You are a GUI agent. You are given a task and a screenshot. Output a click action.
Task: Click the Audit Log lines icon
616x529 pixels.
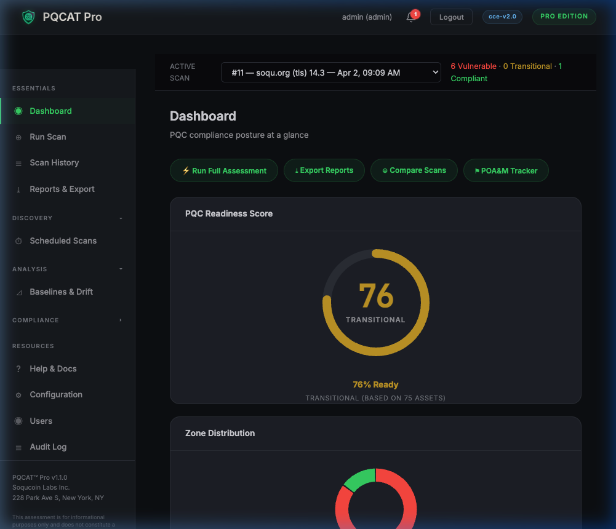(x=17, y=447)
